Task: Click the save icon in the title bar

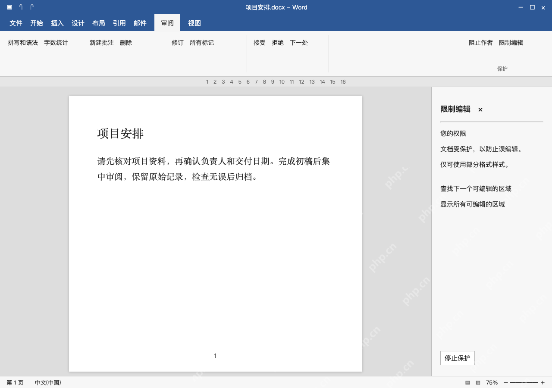Action: pyautogui.click(x=9, y=7)
